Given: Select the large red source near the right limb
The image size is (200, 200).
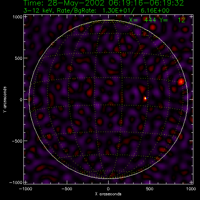Looking at the screenshot, I should (x=181, y=82).
